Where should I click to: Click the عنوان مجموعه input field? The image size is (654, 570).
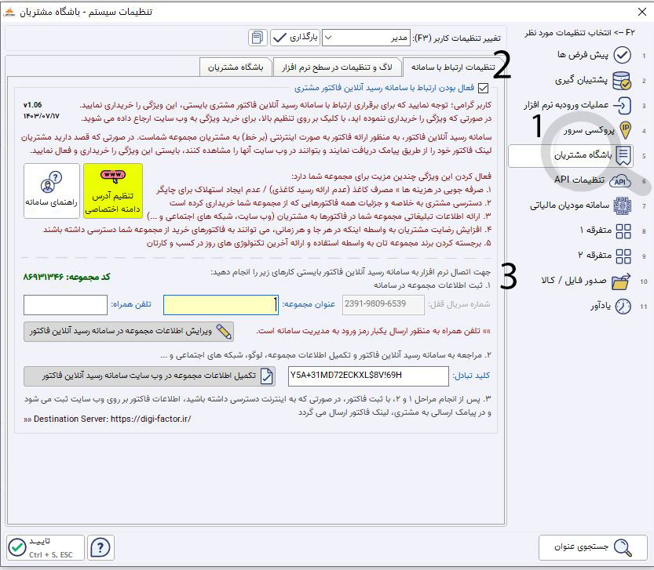[221, 305]
